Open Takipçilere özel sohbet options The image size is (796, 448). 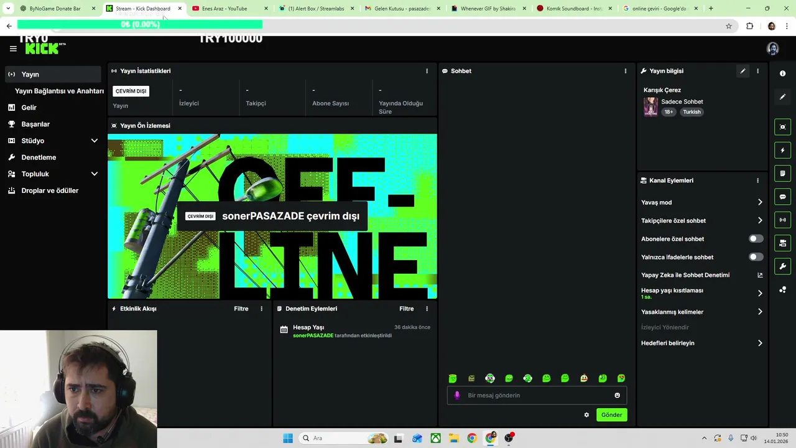[760, 220]
